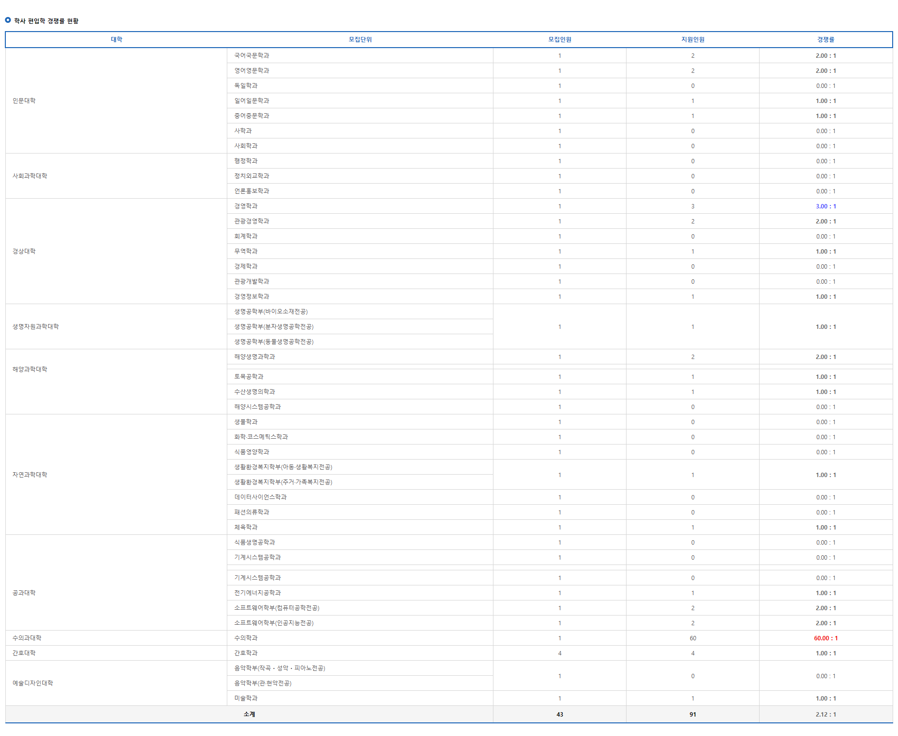
Task: Click the 학사 편입학 경쟁률 현황 title
Action: pyautogui.click(x=46, y=21)
